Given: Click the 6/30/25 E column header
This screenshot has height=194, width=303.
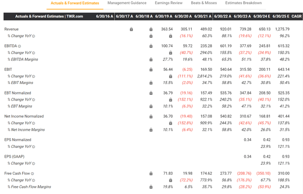Looking at the screenshot, I should pyautogui.click(x=280, y=17).
